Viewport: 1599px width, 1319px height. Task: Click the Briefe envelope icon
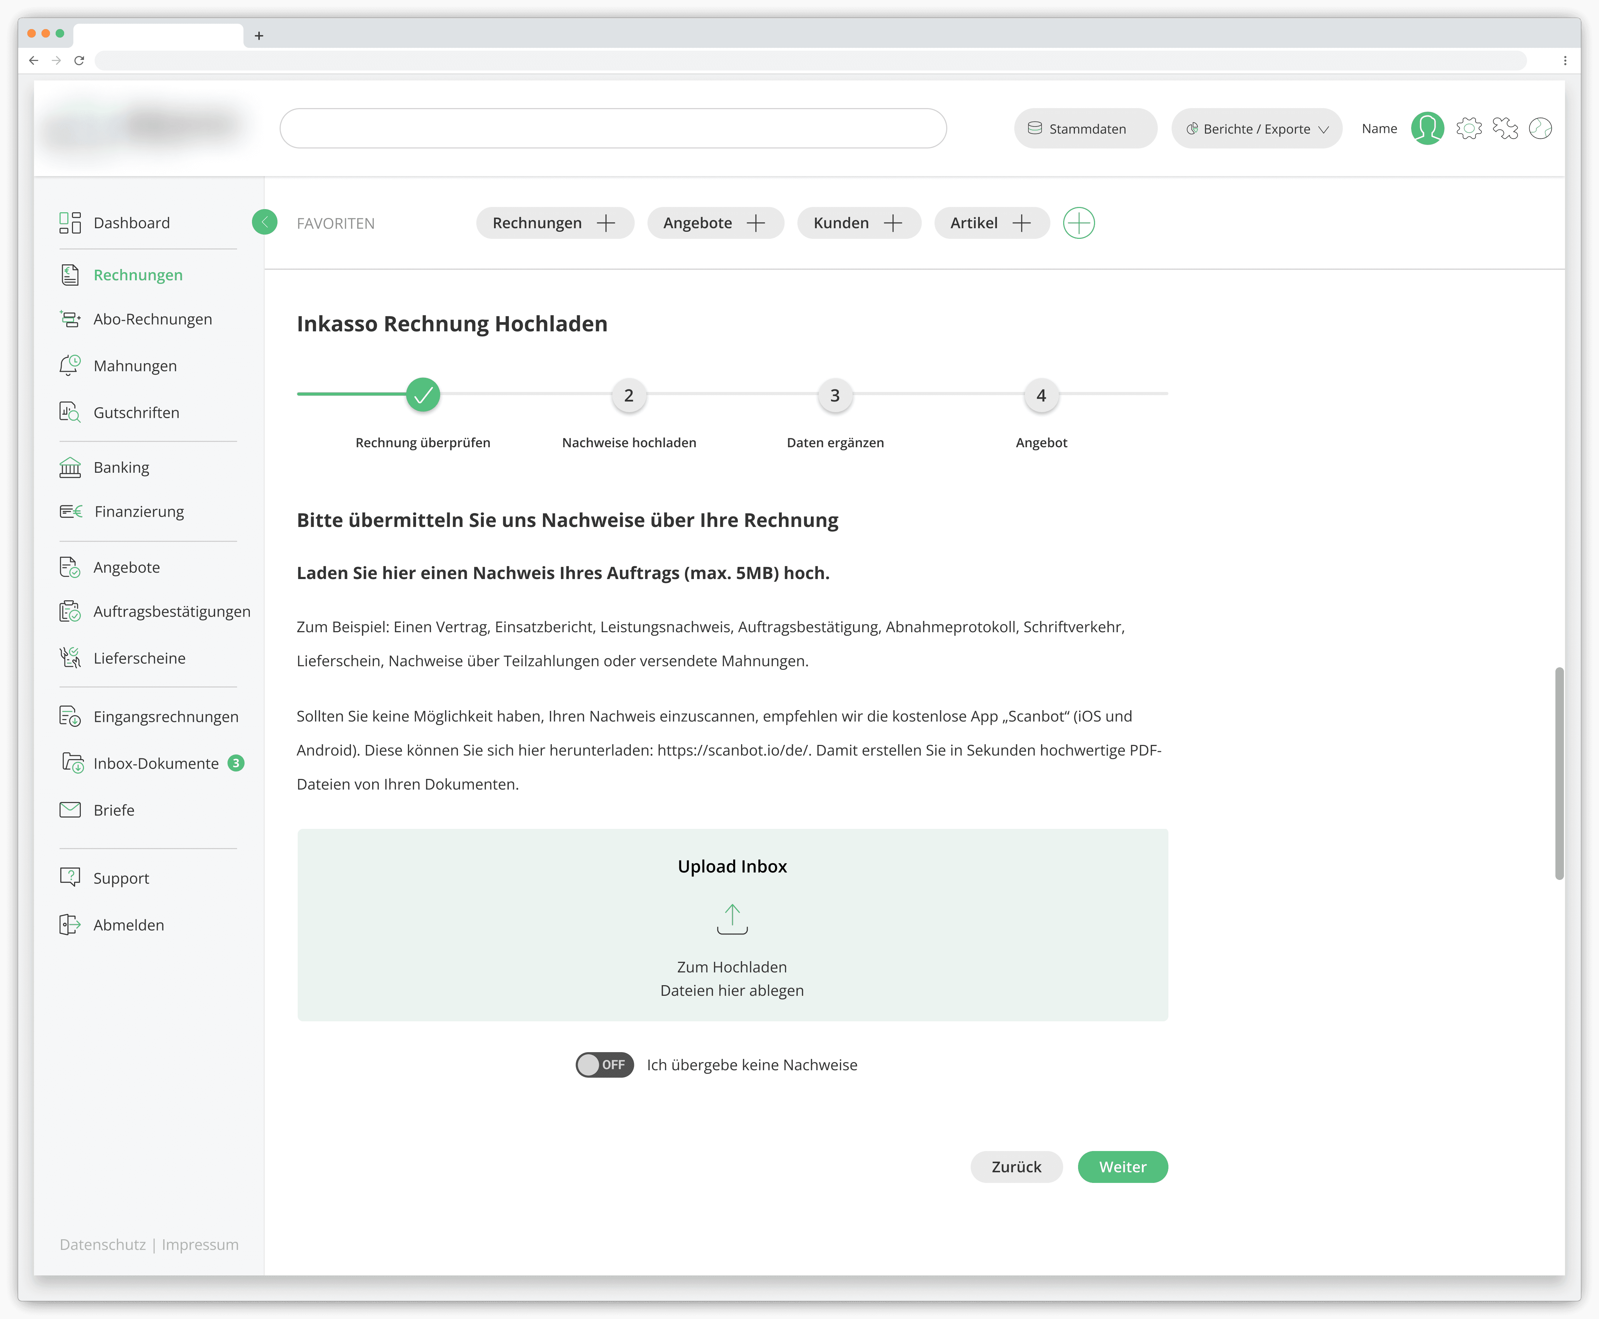[x=70, y=810]
